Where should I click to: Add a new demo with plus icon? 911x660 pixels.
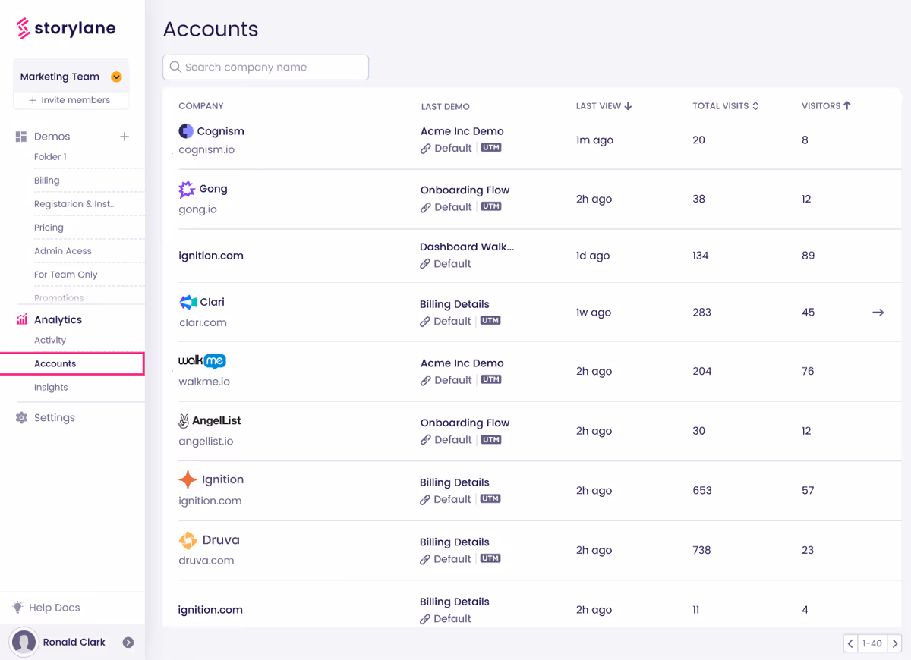tap(125, 137)
